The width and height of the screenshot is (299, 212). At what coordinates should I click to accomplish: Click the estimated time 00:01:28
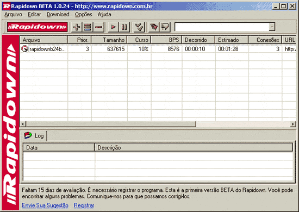[x=228, y=49]
